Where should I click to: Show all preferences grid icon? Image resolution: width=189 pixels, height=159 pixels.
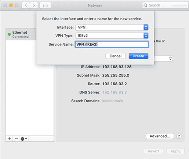click(x=45, y=5)
